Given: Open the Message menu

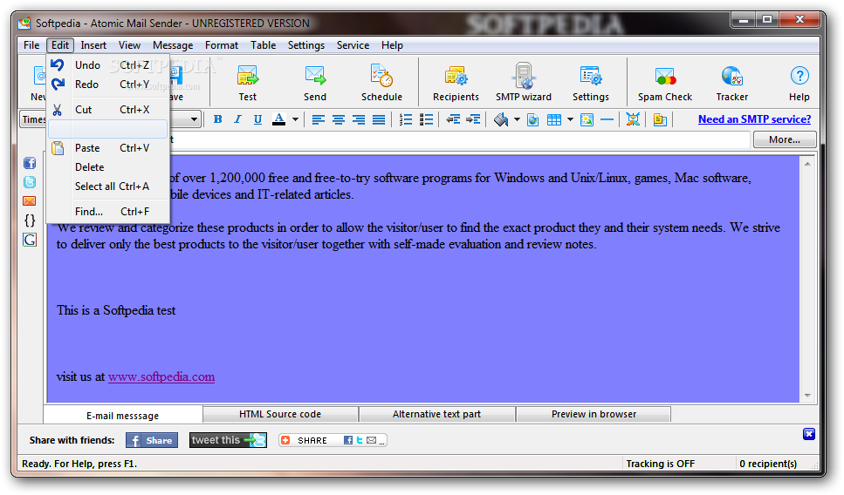Looking at the screenshot, I should [x=173, y=45].
